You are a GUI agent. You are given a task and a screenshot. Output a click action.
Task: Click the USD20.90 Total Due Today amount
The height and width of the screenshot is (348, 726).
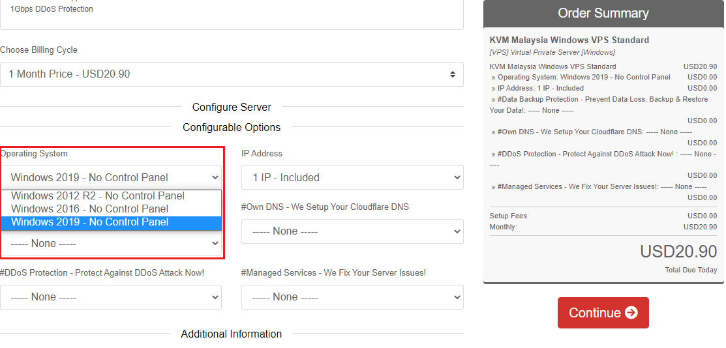[x=678, y=252]
